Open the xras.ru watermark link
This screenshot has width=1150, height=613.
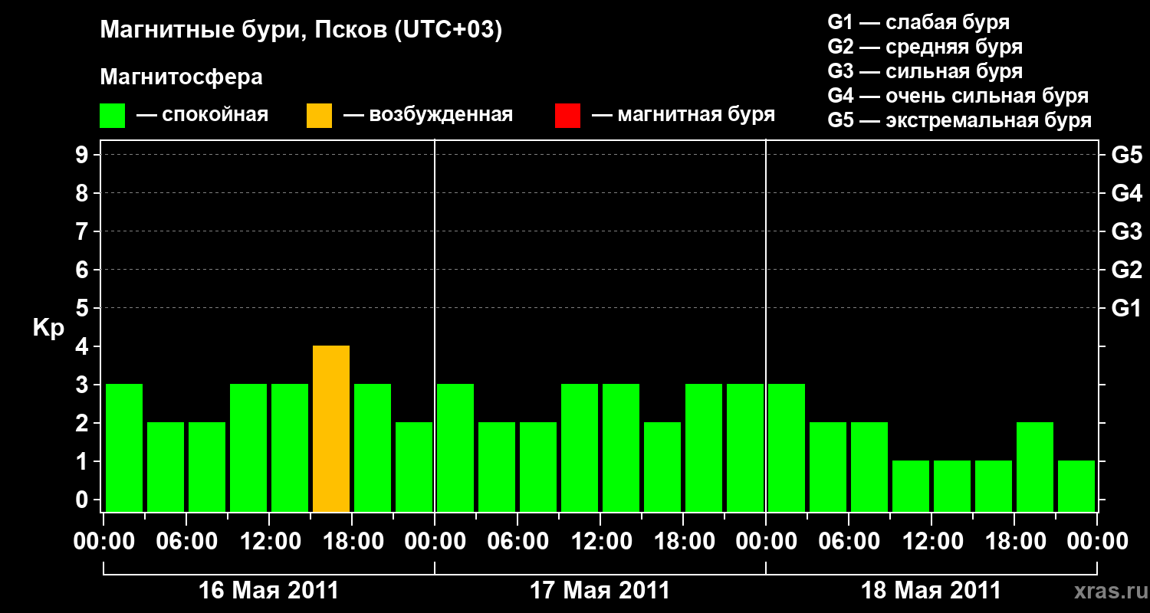[x=1106, y=591]
